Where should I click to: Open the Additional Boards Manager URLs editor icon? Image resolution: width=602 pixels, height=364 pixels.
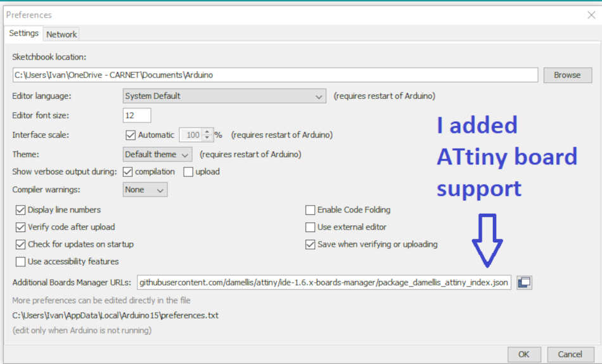tap(524, 283)
